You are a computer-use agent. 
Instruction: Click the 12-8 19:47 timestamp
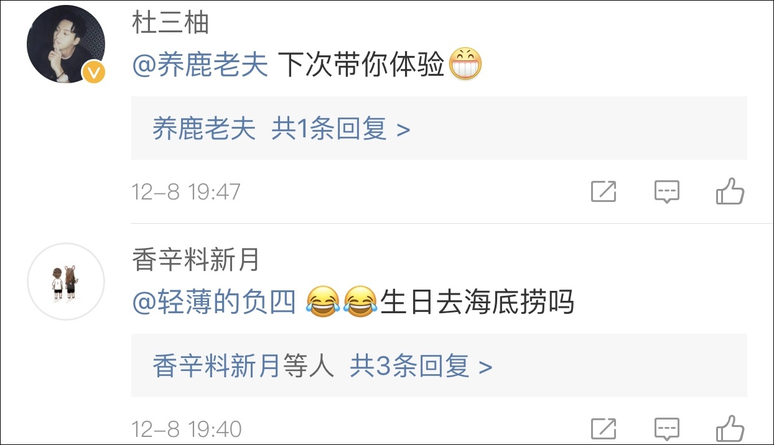186,192
